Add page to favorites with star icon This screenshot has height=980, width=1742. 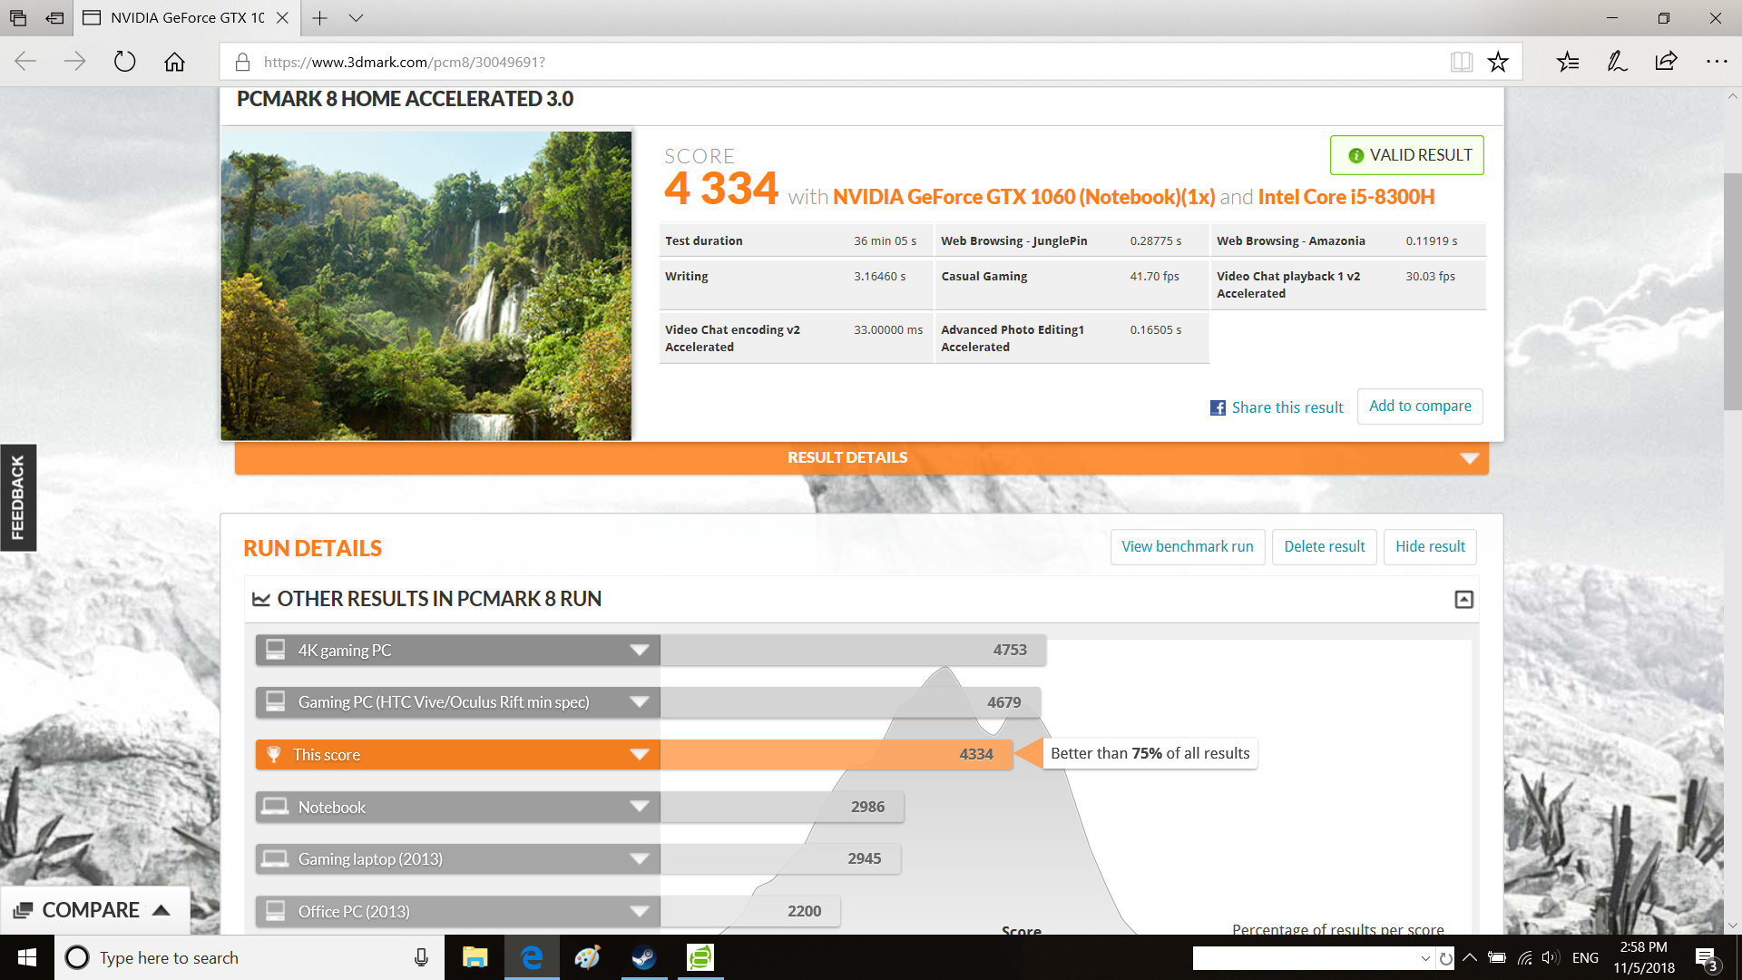1498,62
